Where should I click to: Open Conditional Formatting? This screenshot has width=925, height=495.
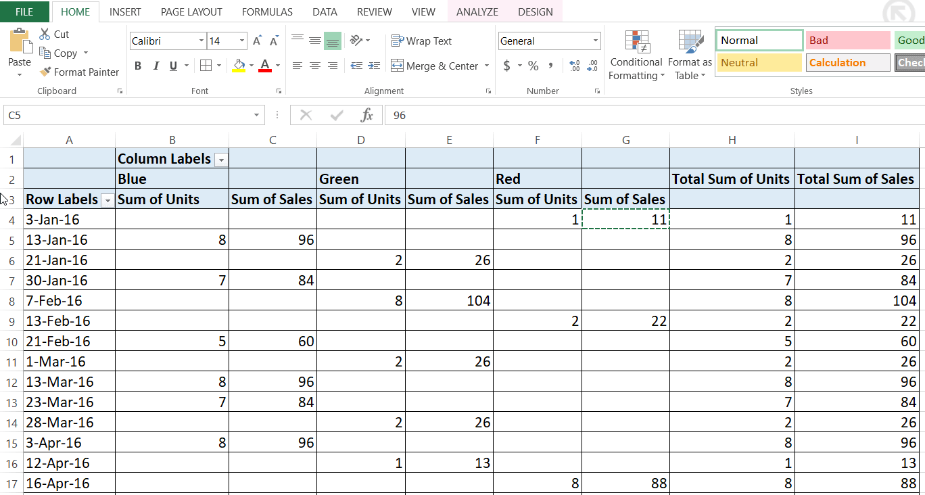click(636, 55)
